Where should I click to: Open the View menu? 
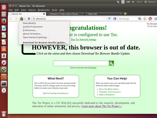(24, 10)
